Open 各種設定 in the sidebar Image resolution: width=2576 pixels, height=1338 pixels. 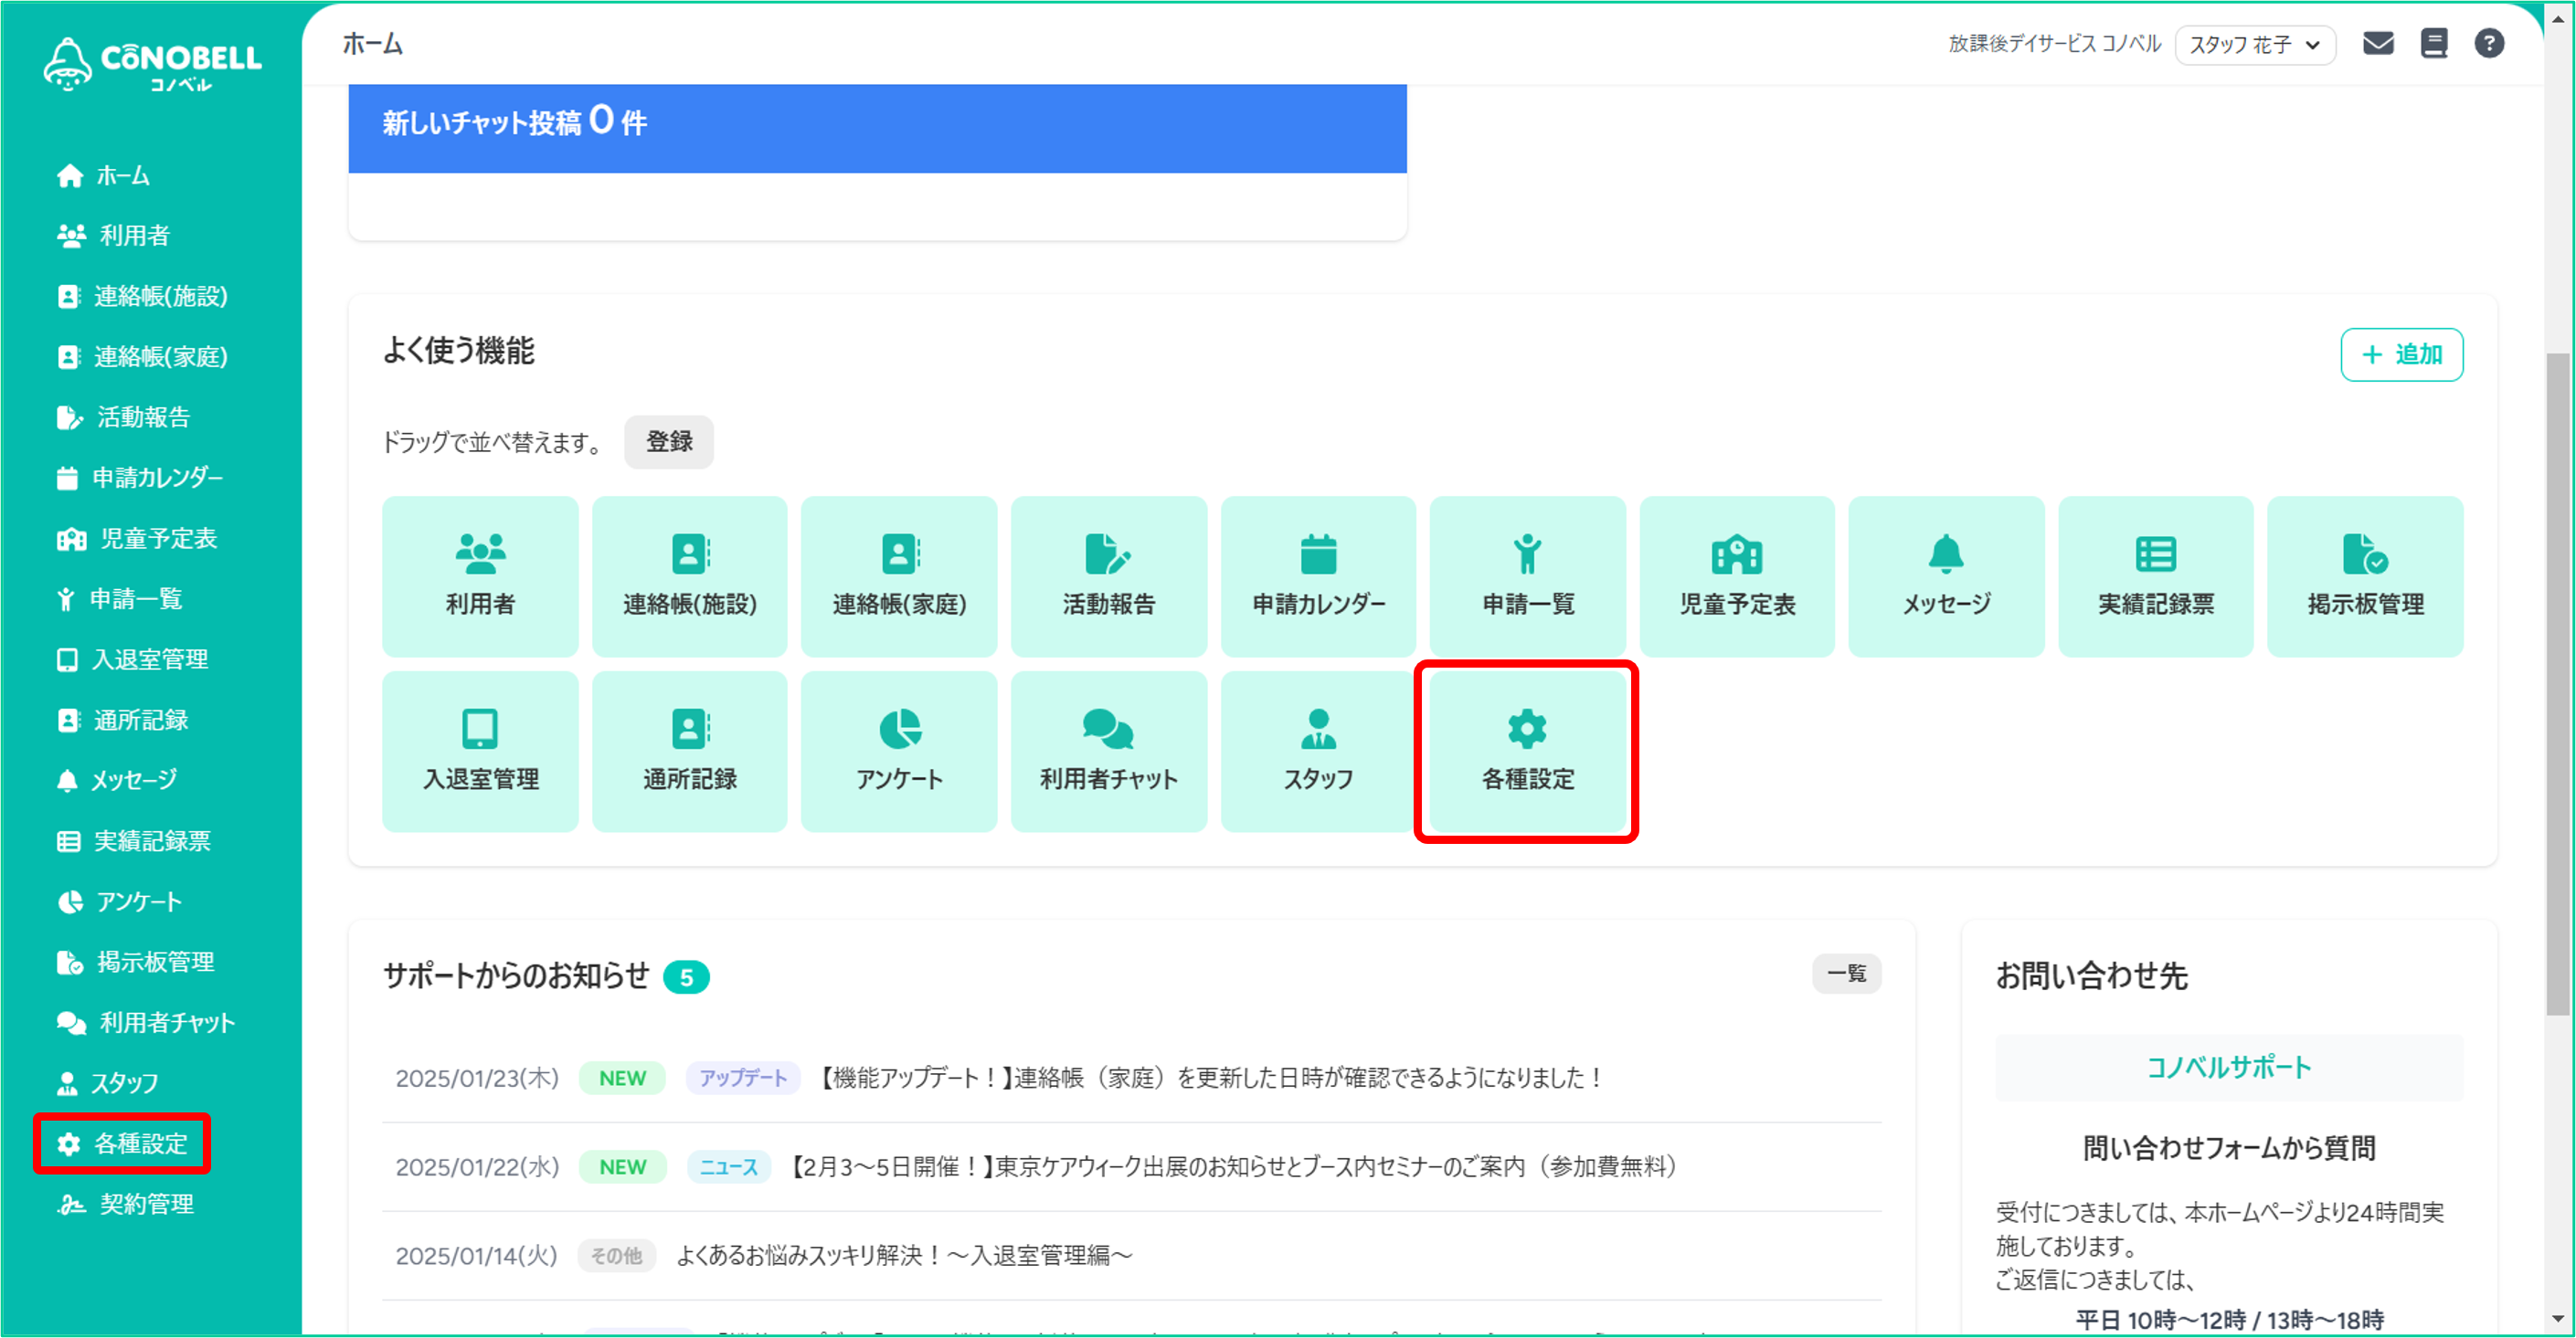(x=122, y=1144)
